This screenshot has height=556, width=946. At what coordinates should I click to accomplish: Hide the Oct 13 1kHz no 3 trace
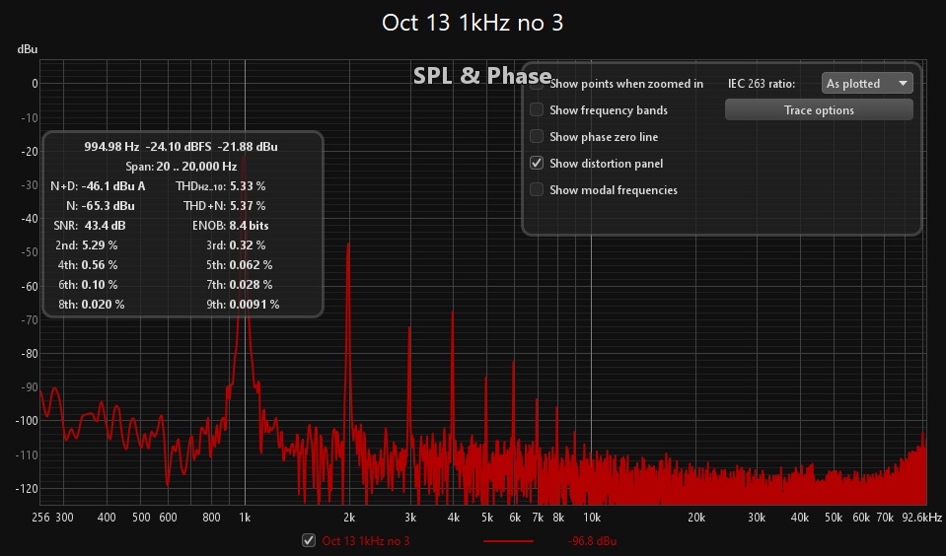[309, 540]
